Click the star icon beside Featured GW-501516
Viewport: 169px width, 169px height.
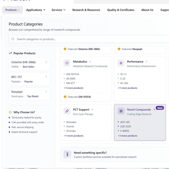click(65, 97)
